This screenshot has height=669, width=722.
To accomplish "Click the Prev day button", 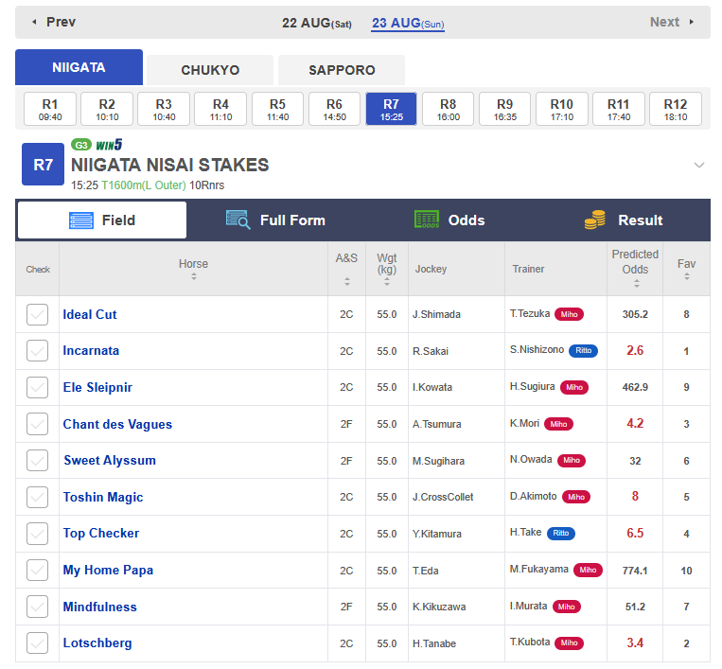I will click(x=53, y=22).
